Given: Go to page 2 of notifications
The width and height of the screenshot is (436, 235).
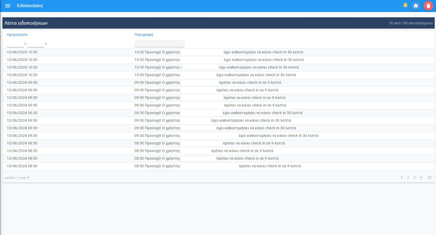Looking at the screenshot, I should [408, 178].
